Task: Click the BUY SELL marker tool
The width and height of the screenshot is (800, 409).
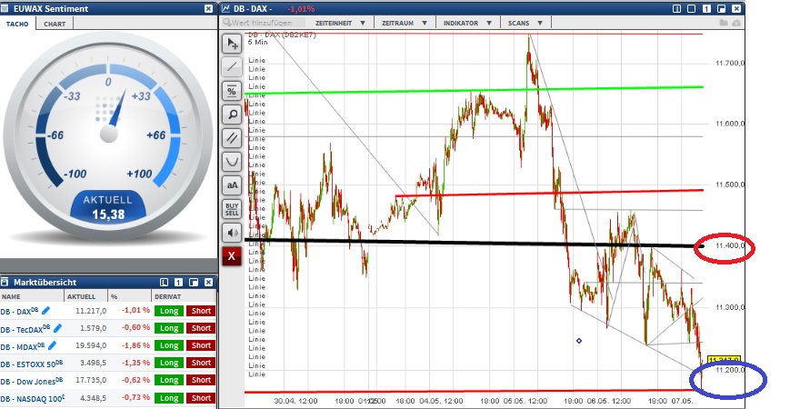Action: 232,209
